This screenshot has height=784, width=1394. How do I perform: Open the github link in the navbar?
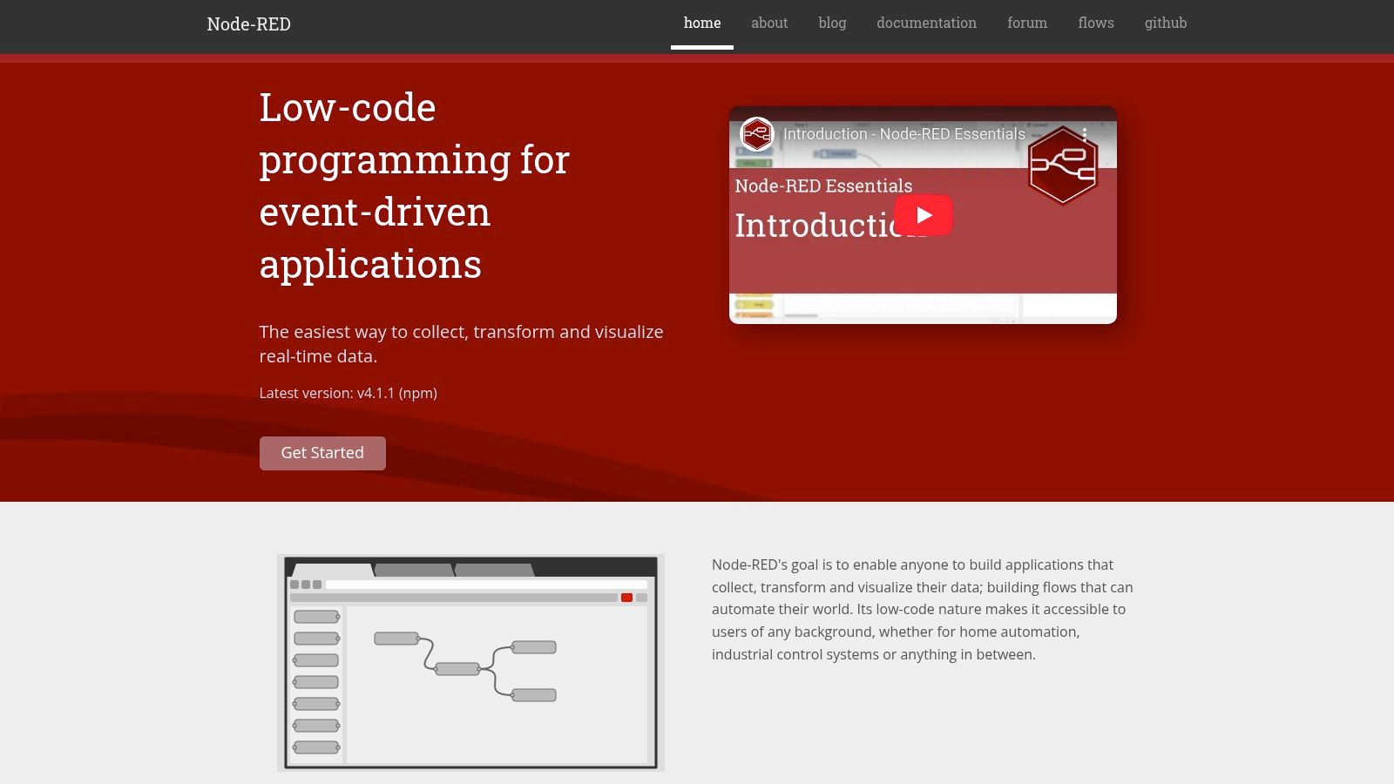point(1165,23)
